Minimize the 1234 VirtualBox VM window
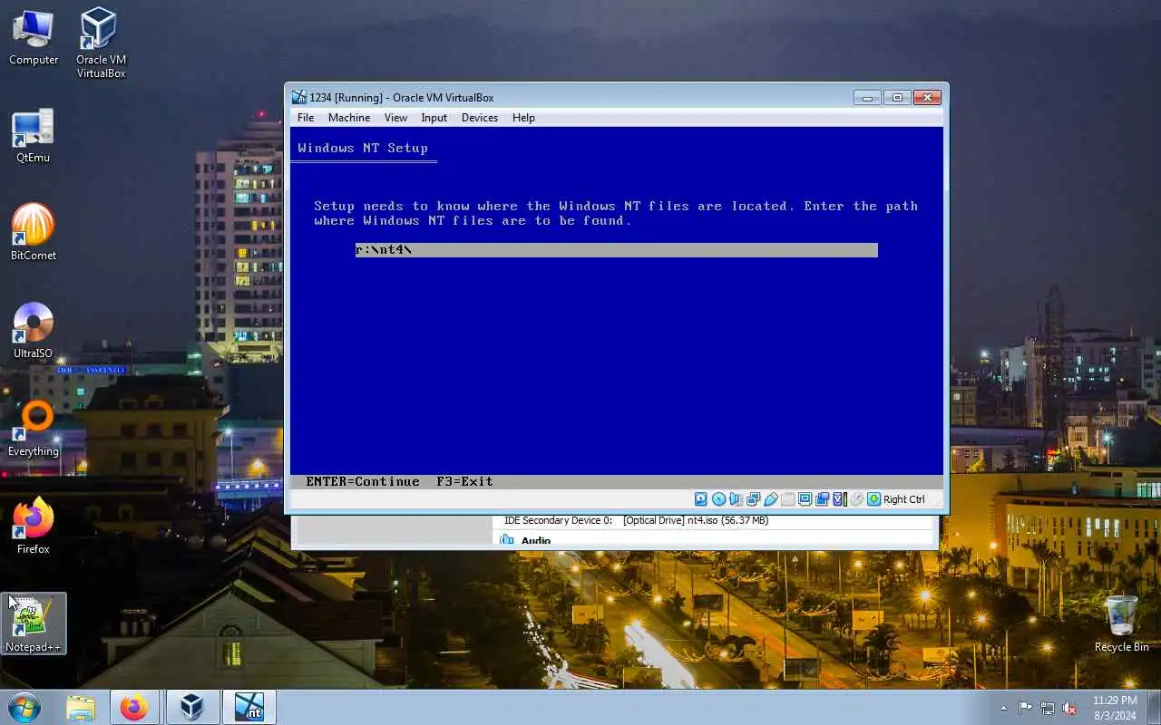Image resolution: width=1161 pixels, height=725 pixels. (x=867, y=97)
